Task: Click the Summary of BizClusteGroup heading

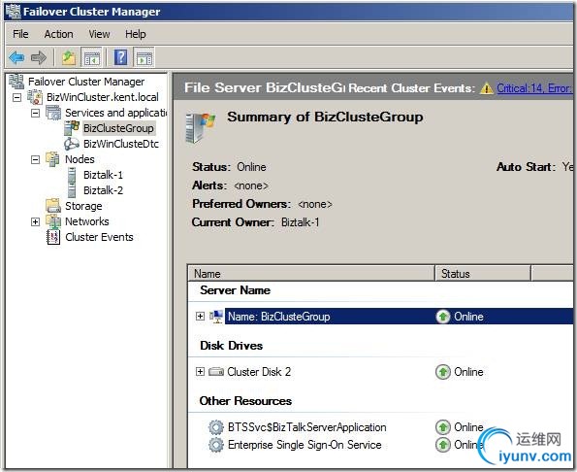Action: click(x=325, y=117)
